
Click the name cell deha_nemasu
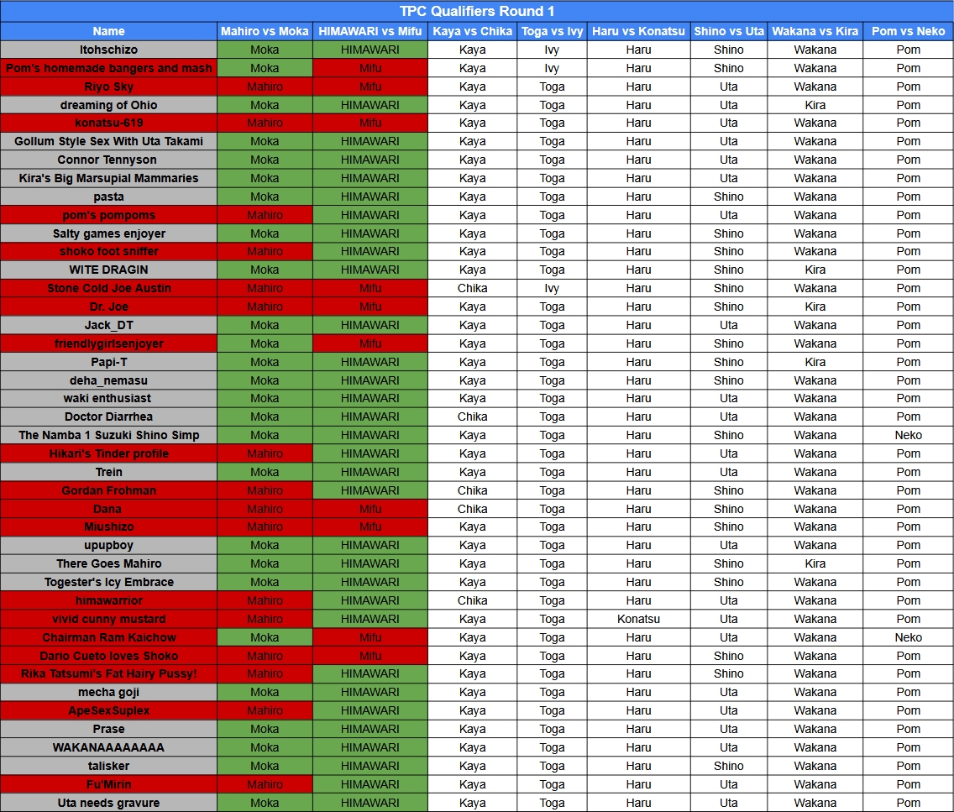tap(109, 380)
